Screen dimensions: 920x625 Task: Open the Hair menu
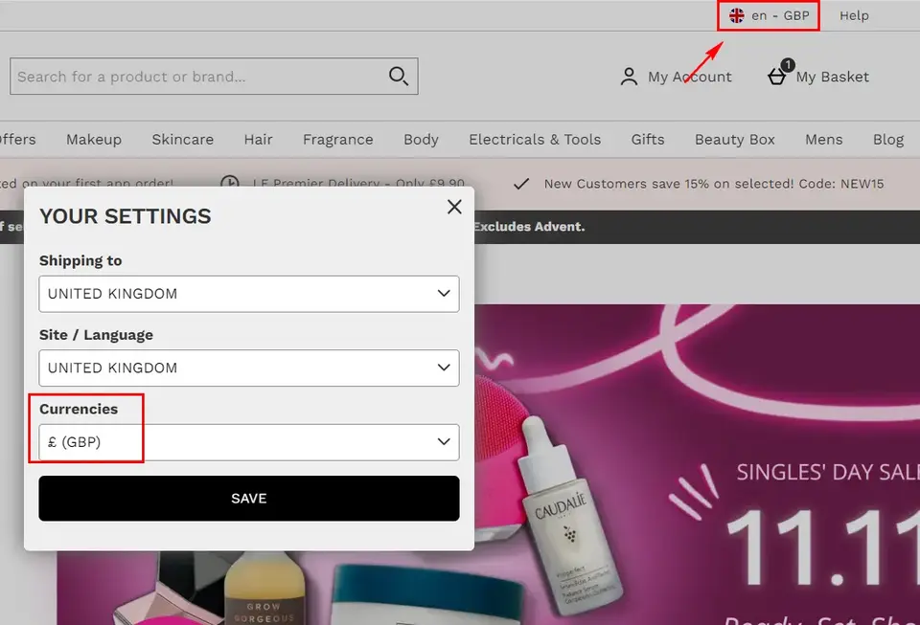(258, 140)
